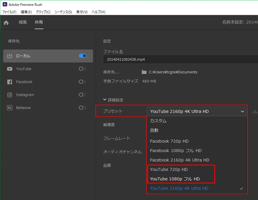Click the Facebook logo icon in destinations
Screen dimensions: 258x200
(x=9, y=82)
